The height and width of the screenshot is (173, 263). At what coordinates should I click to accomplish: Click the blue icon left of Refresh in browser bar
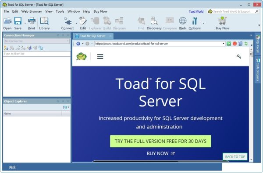[x=240, y=44]
